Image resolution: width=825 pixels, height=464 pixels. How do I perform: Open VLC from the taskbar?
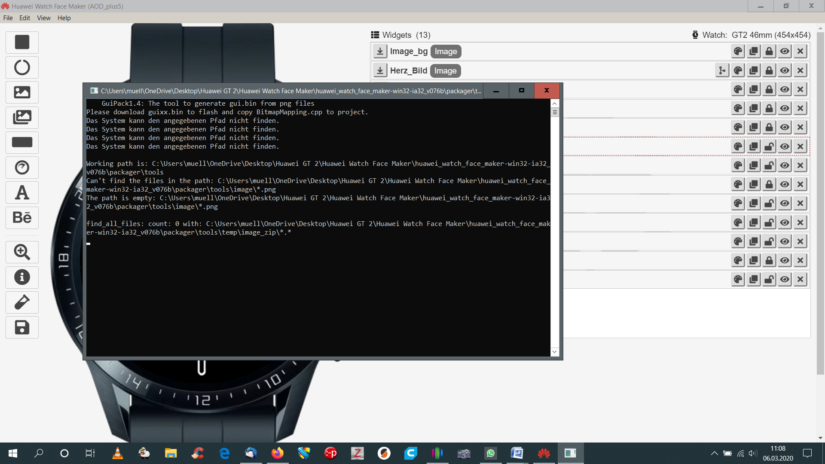pyautogui.click(x=117, y=453)
